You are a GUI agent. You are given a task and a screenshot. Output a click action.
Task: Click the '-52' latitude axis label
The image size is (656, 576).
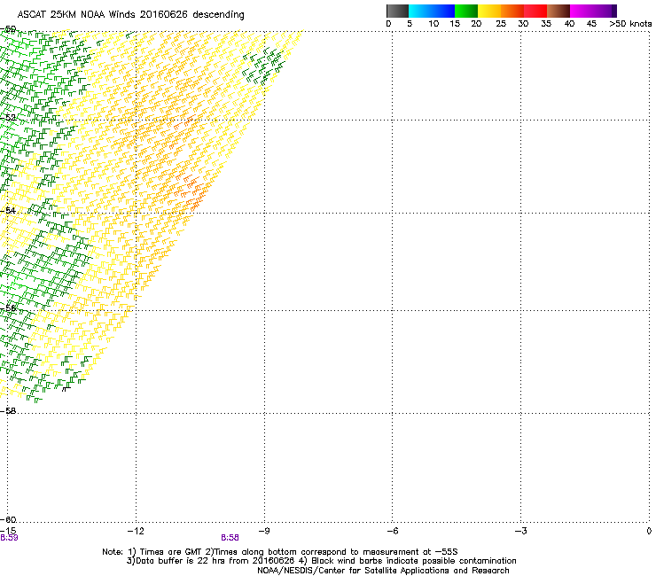pos(8,118)
